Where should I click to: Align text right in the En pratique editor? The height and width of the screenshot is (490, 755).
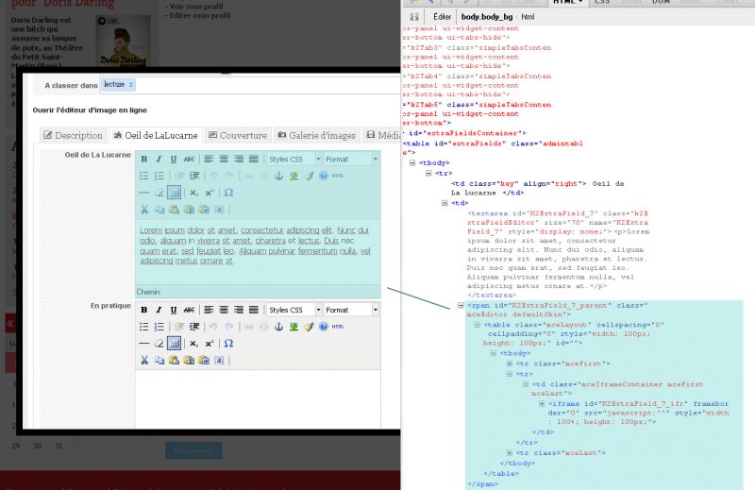[x=239, y=310]
